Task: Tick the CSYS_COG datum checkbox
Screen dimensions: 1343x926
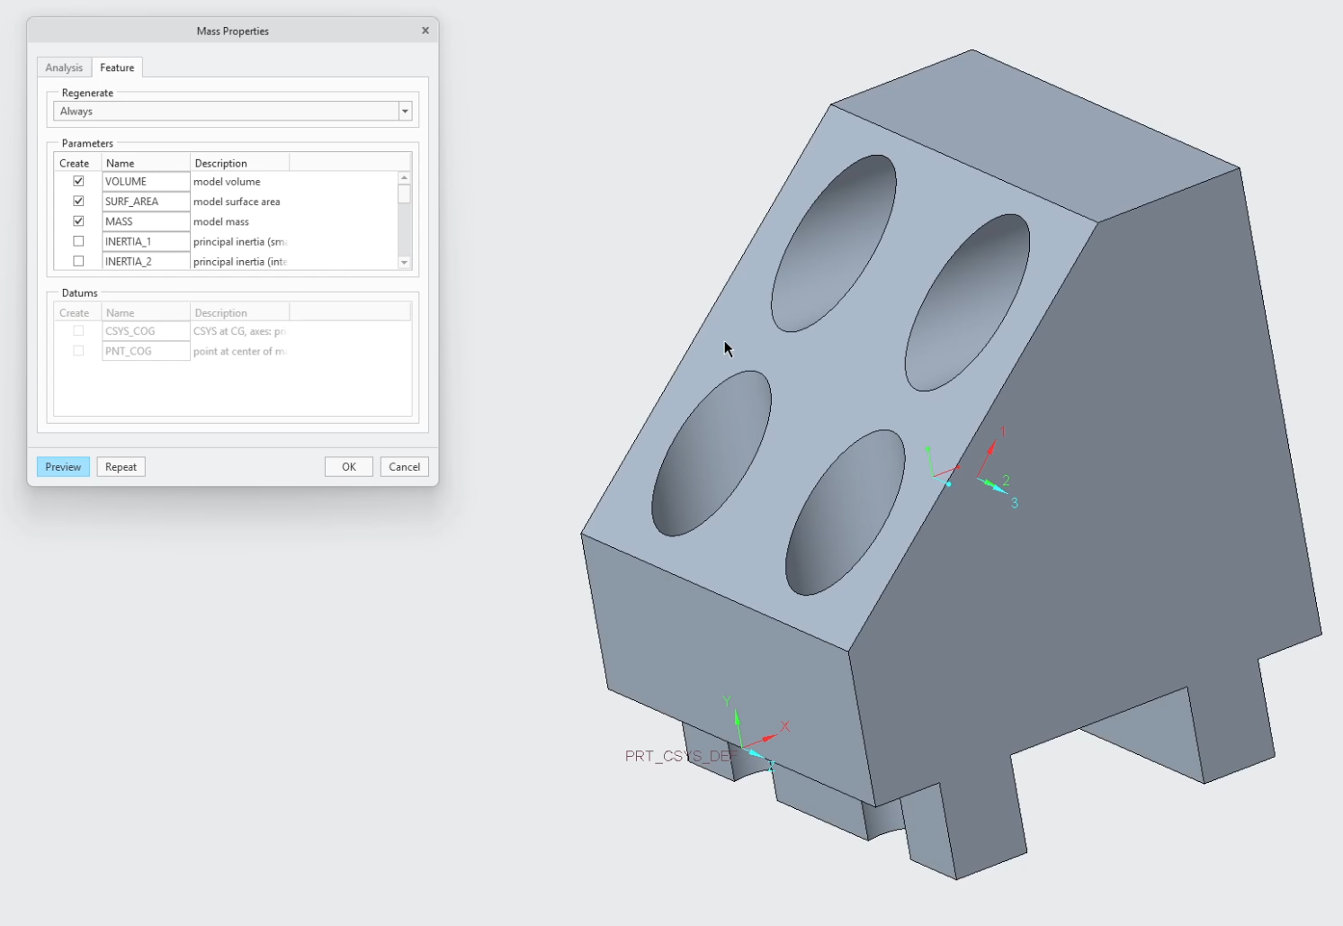Action: [78, 331]
